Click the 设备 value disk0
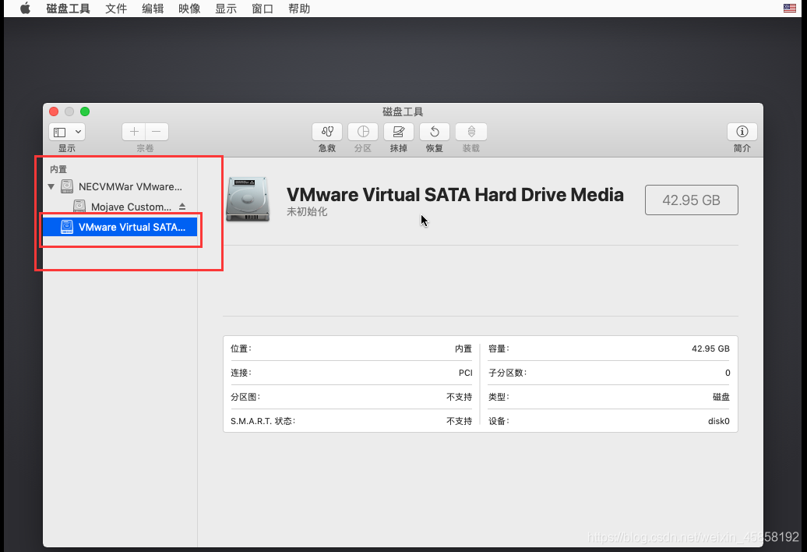The image size is (807, 552). coord(718,421)
